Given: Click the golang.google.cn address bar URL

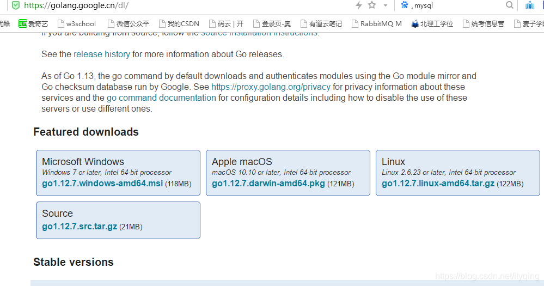Looking at the screenshot, I should click(x=76, y=5).
